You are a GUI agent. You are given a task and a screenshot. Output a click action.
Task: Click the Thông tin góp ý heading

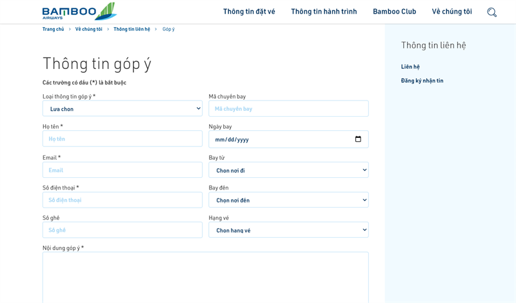click(97, 64)
